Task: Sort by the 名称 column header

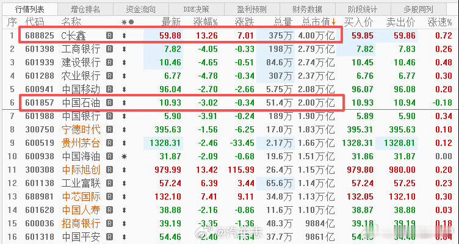Action: click(71, 22)
